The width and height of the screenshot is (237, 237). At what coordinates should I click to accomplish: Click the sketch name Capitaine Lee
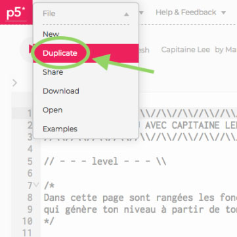[185, 50]
